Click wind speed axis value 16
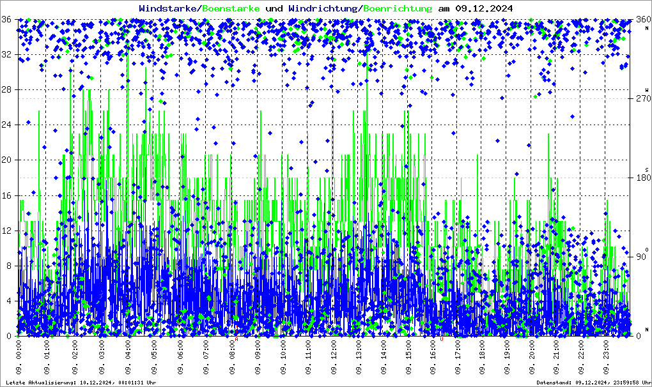This screenshot has width=652, height=387. click(x=6, y=195)
